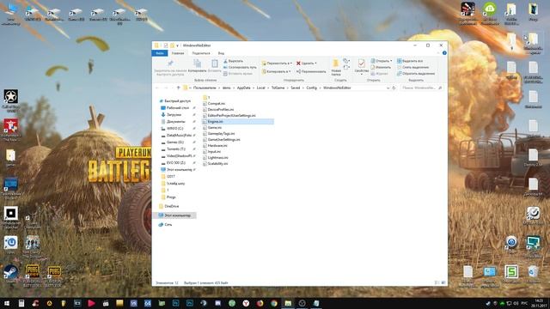Collapse the ribbon using the chevron

tap(438, 53)
